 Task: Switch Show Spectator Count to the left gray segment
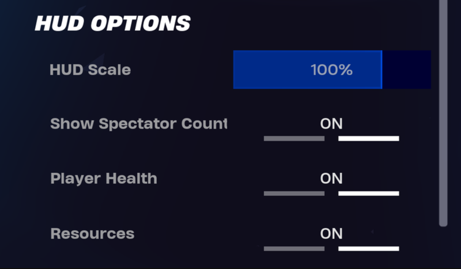[294, 139]
